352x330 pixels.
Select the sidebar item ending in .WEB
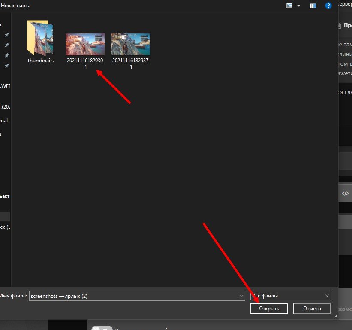5,86
